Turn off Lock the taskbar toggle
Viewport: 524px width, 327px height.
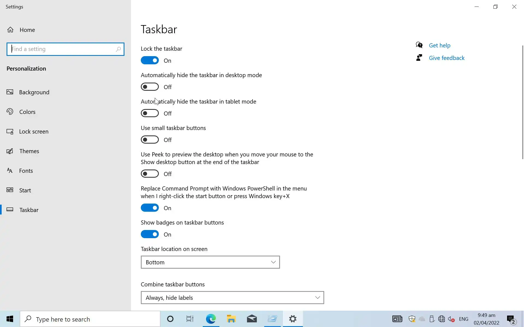pyautogui.click(x=150, y=60)
